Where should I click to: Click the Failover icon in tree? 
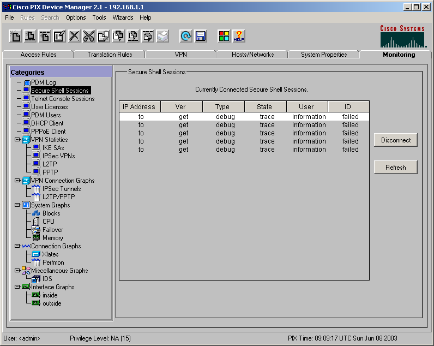(x=36, y=230)
